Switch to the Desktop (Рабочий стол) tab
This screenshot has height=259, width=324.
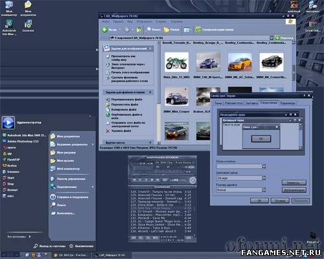coord(233,103)
